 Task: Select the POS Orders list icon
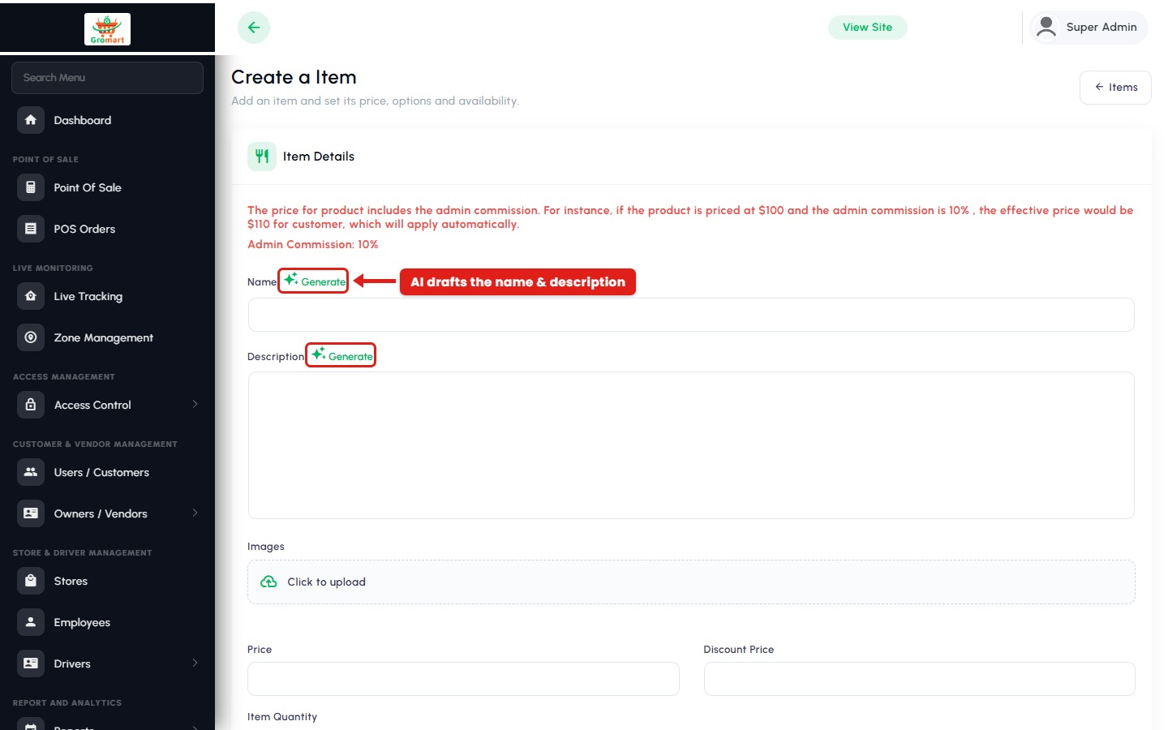point(31,229)
